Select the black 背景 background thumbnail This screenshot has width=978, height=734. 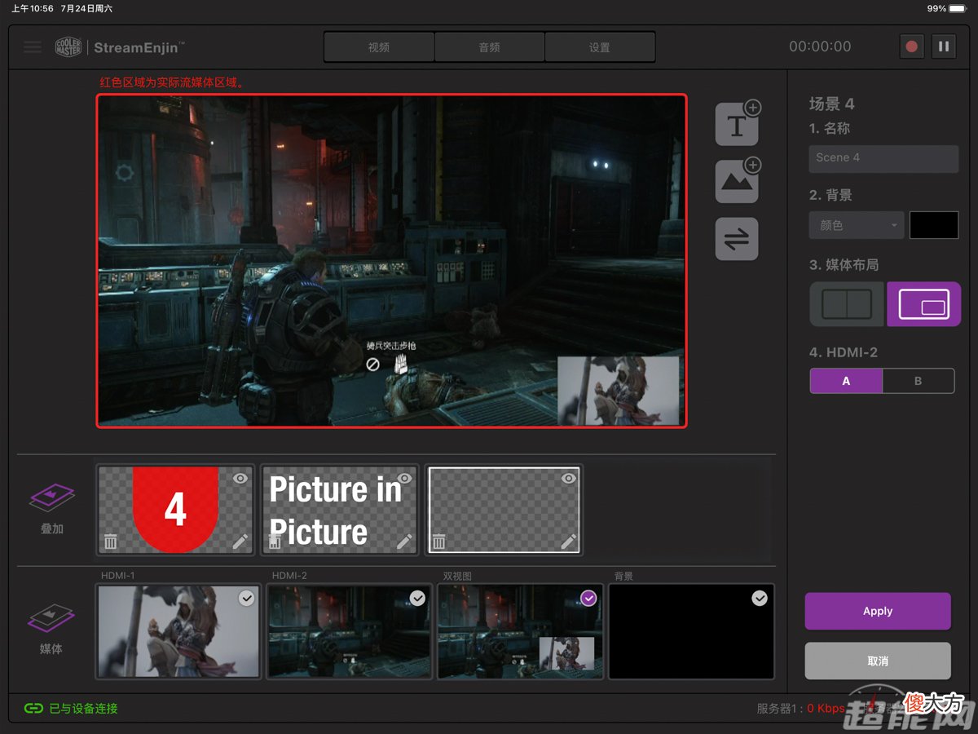[x=691, y=631]
